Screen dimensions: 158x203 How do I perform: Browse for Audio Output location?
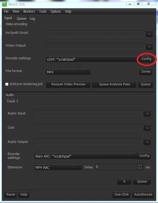click(147, 142)
